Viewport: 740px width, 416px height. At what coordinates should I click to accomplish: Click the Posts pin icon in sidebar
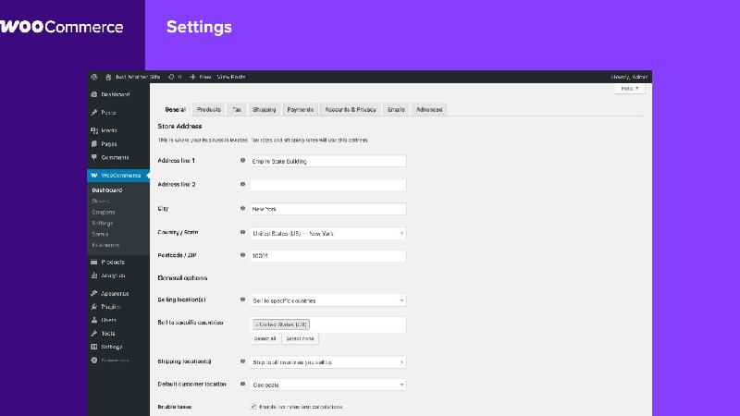tap(94, 112)
